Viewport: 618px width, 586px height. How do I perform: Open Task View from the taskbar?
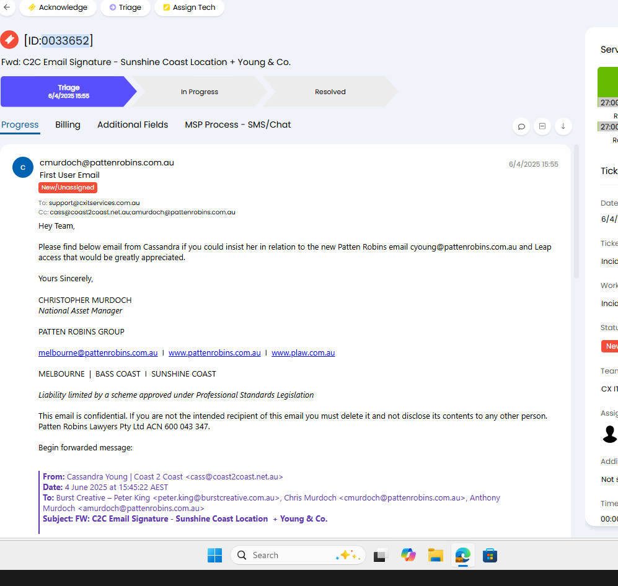pyautogui.click(x=379, y=556)
